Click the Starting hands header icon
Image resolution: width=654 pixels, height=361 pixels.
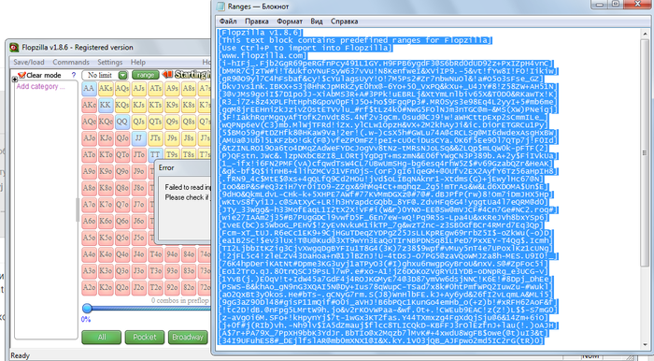(x=167, y=75)
